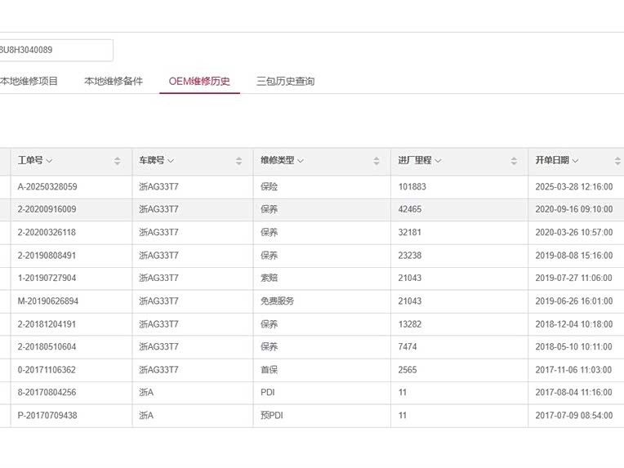This screenshot has height=468, width=624.
Task: Open the 开单日期 column filter chevron
Action: click(575, 161)
